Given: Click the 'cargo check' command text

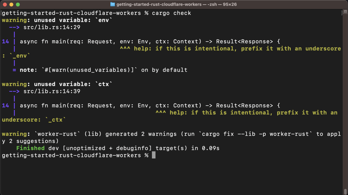Looking at the screenshot, I should click(171, 13).
